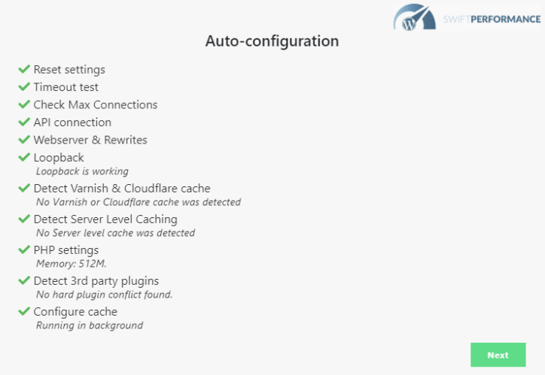Image resolution: width=545 pixels, height=375 pixels.
Task: Click the Swift Performance speedometer logo icon
Action: pos(414,17)
